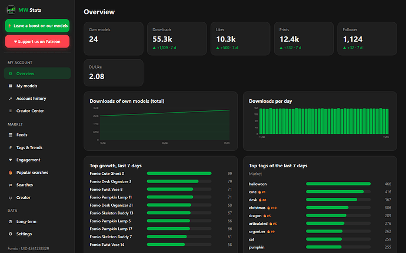The height and width of the screenshot is (253, 406).
Task: Click Support us on Patreon button
Action: (37, 41)
